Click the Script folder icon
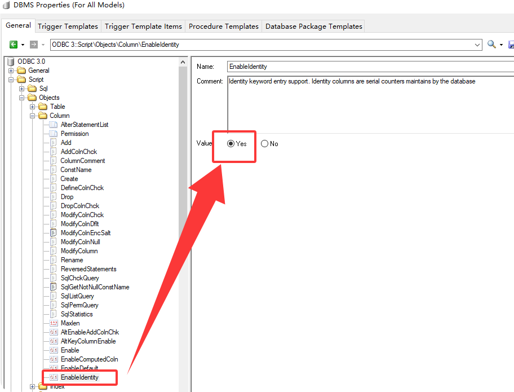Screen dimensions: 514x392 pyautogui.click(x=21, y=80)
